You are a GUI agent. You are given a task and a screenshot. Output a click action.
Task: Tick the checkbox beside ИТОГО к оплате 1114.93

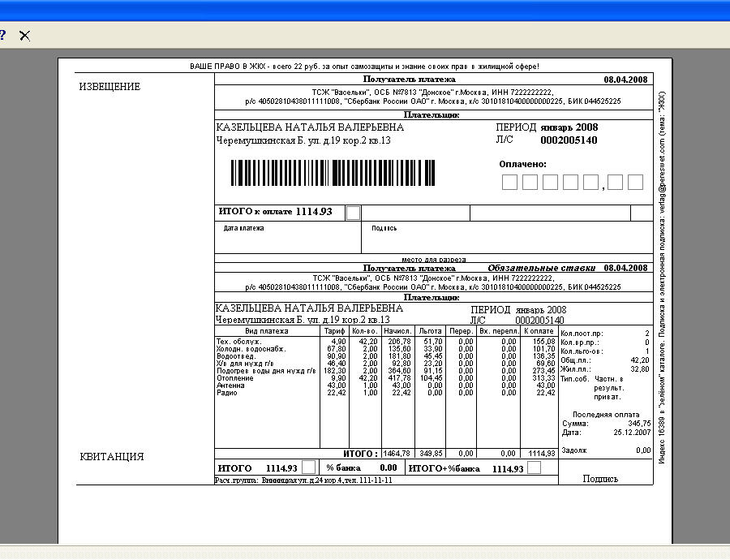click(x=353, y=213)
